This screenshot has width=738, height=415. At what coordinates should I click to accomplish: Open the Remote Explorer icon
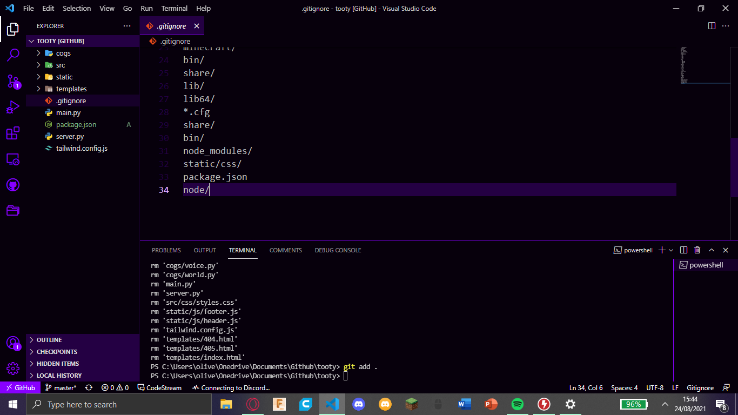(x=13, y=159)
